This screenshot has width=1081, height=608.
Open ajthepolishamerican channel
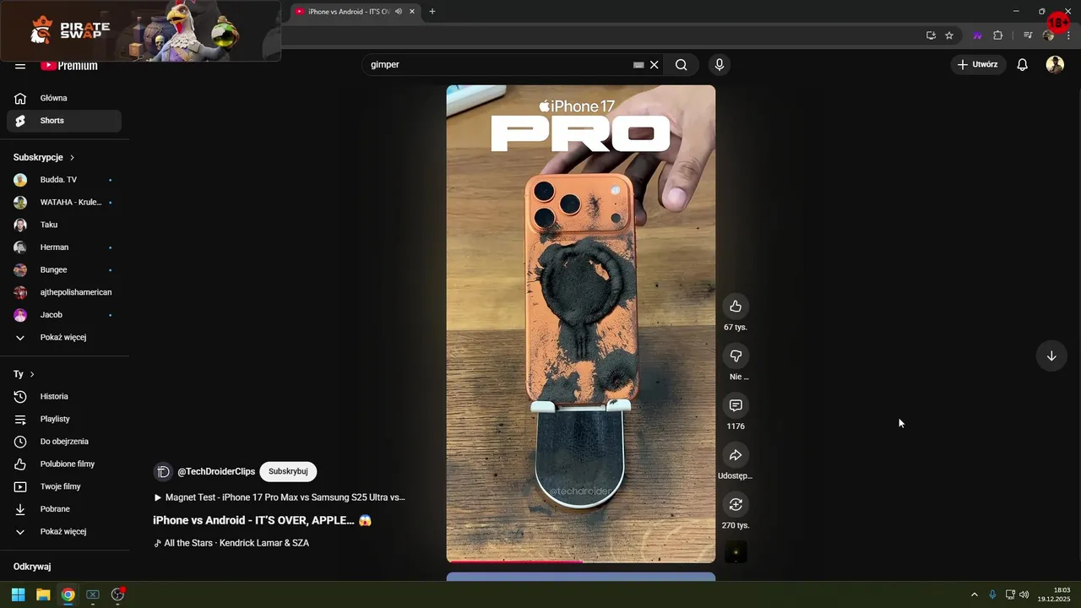tap(64, 292)
